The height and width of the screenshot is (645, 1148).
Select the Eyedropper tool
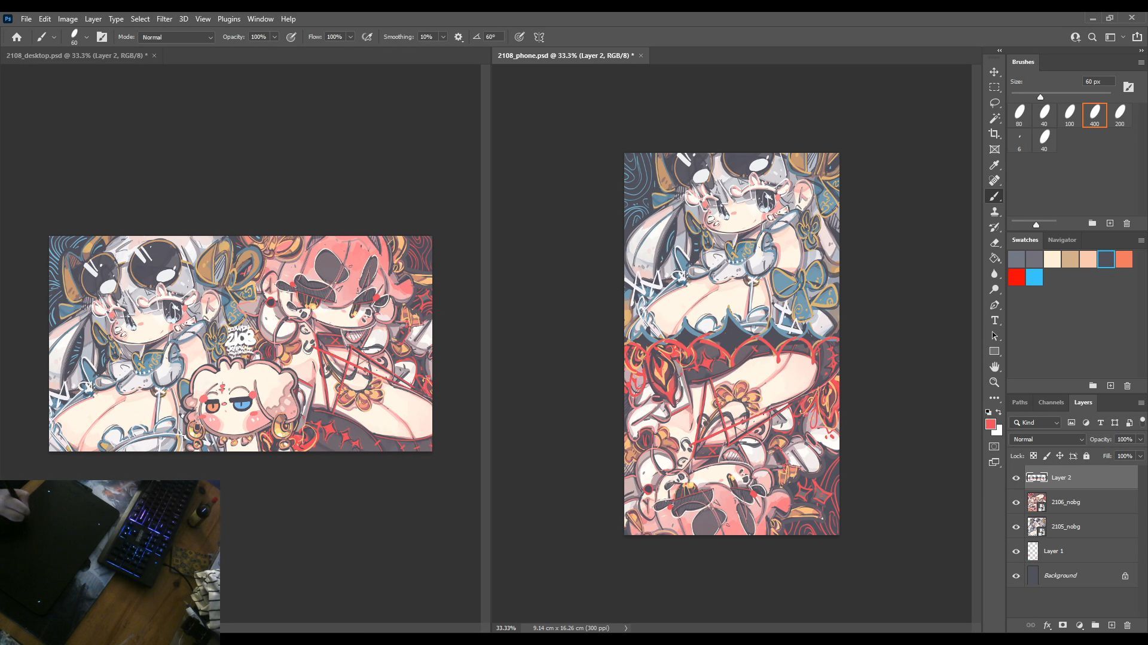click(x=994, y=165)
